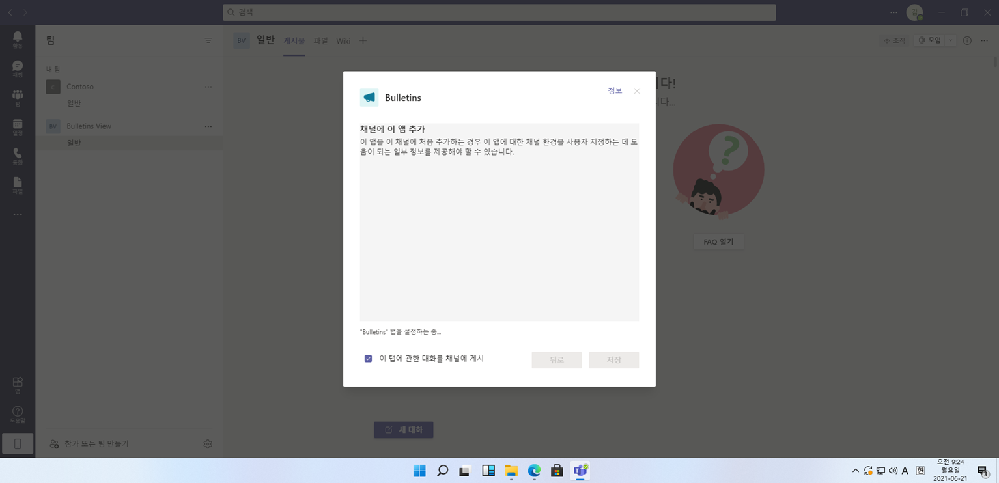Open Files (파일) in the left rail

18,186
